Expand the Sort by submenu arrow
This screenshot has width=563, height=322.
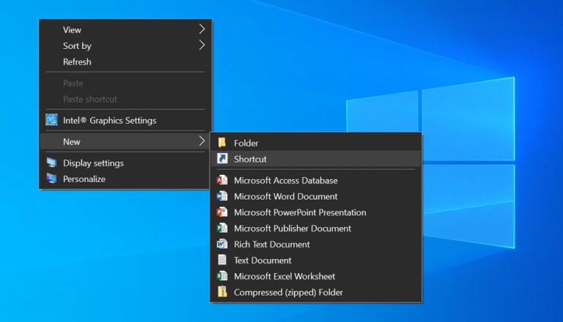[x=202, y=45]
